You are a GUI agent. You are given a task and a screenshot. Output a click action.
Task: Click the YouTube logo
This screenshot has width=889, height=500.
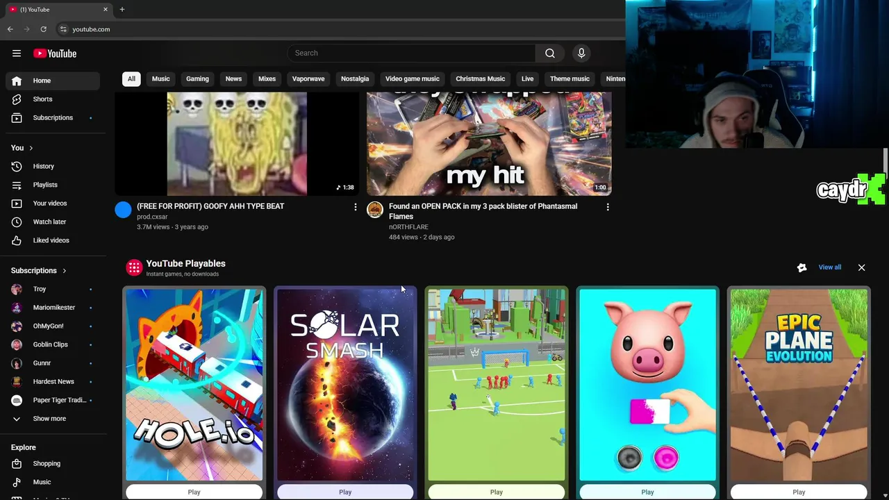coord(55,53)
